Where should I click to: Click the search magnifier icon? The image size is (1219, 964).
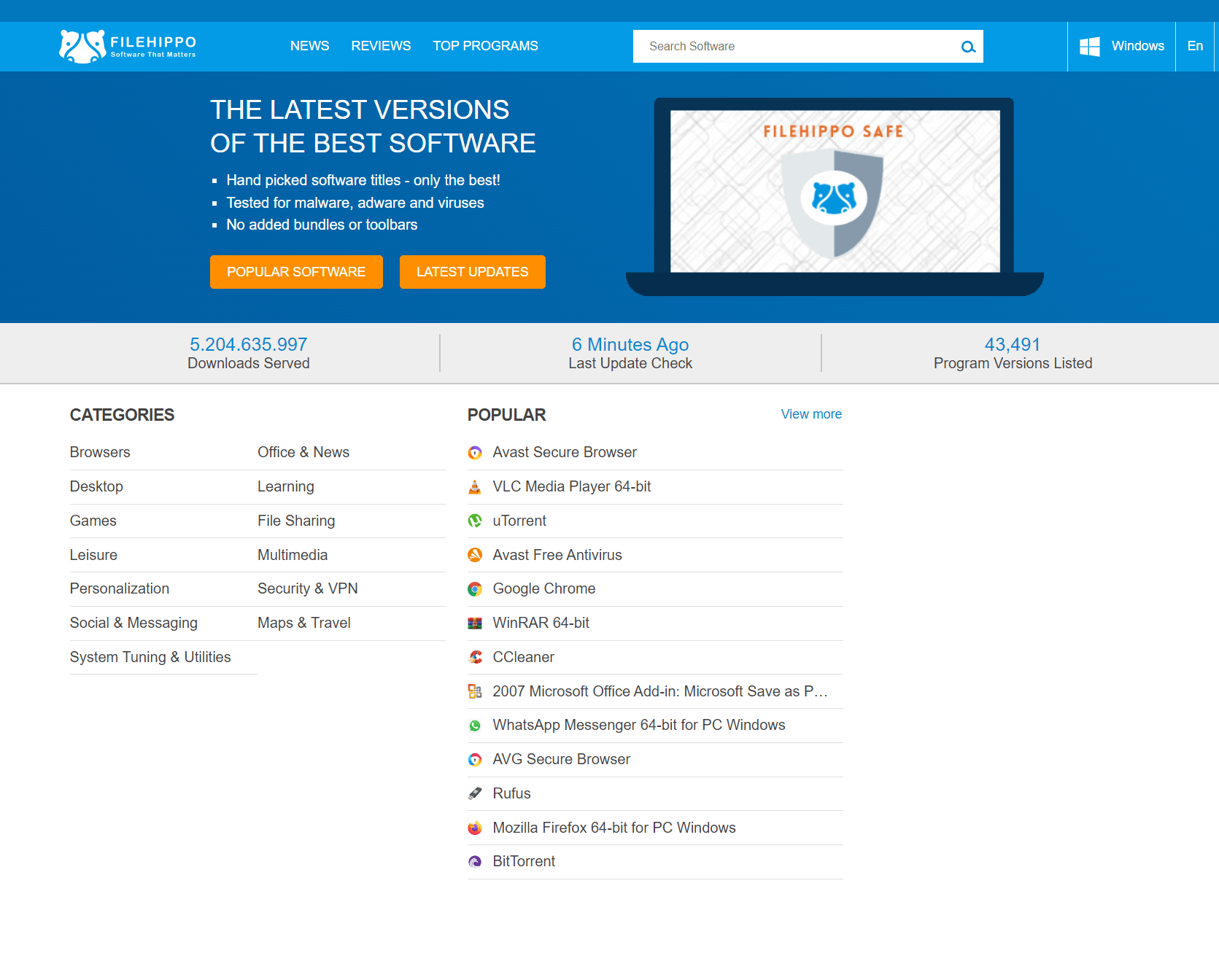[x=968, y=47]
